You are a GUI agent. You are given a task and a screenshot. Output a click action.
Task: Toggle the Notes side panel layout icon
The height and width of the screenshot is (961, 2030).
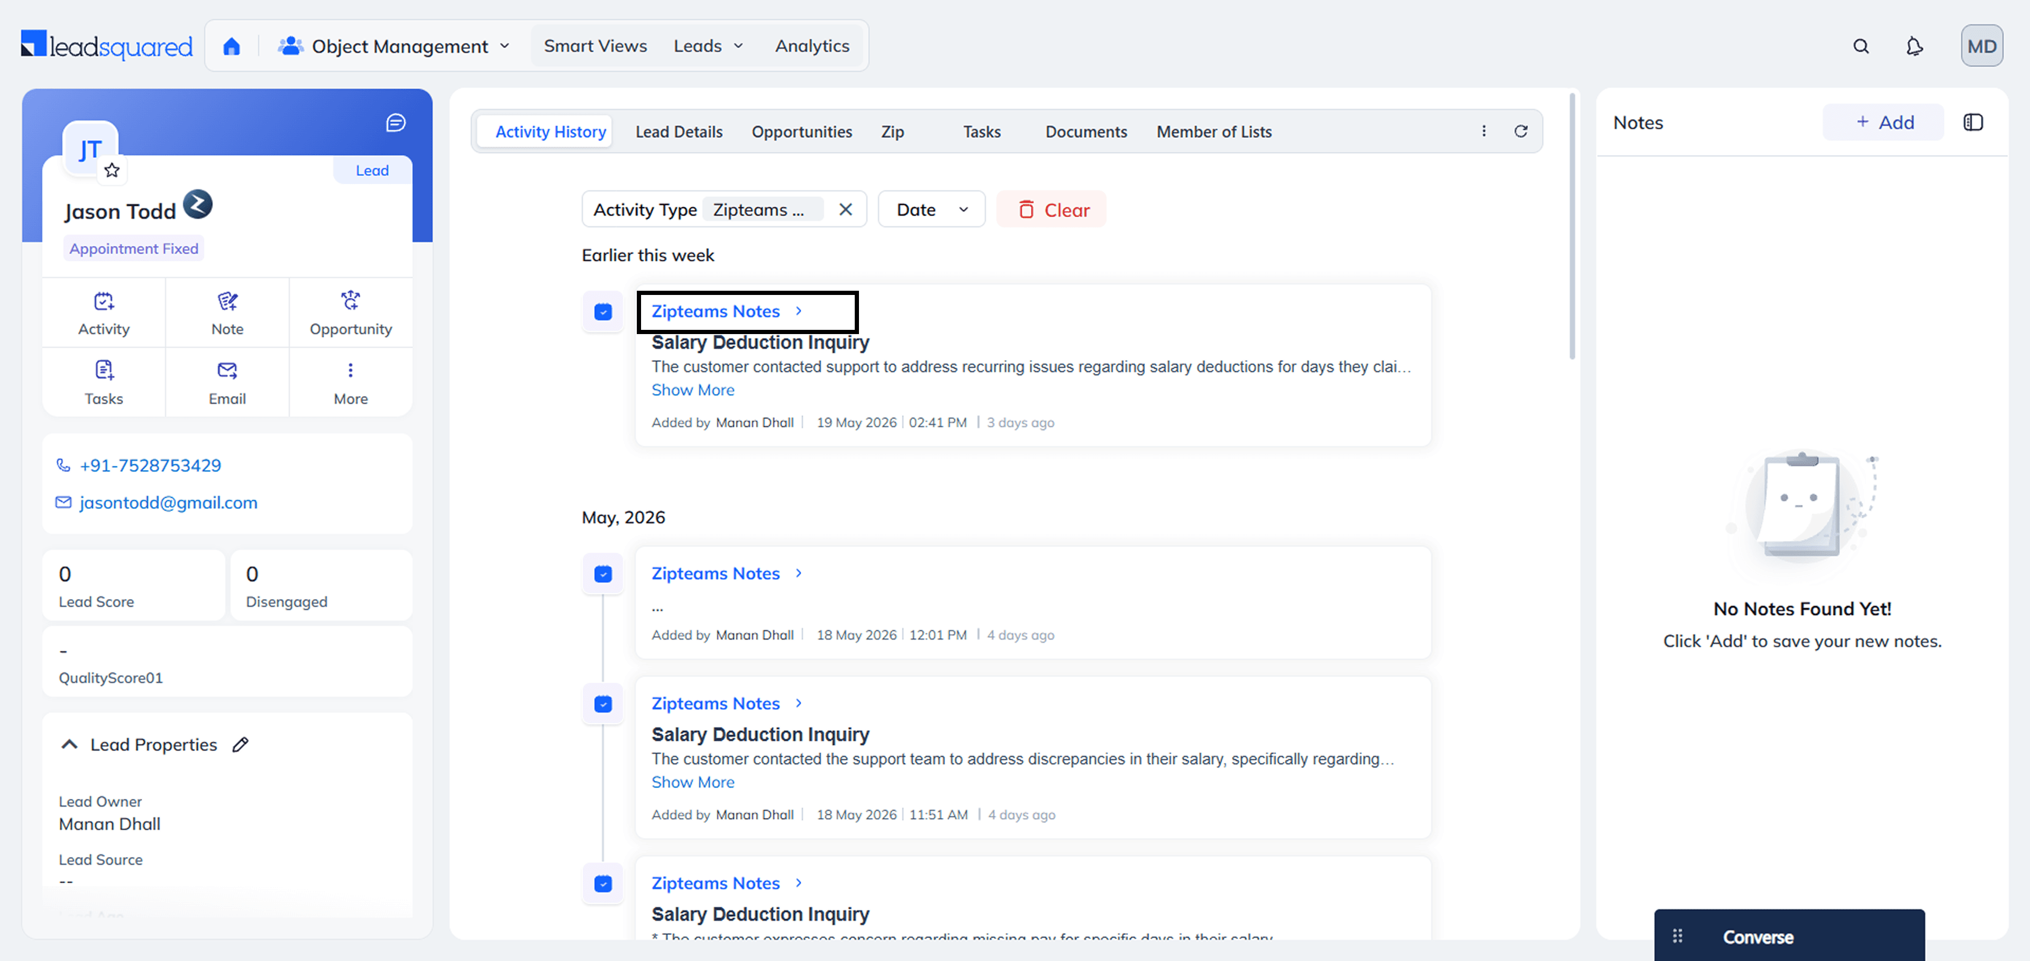(1973, 122)
